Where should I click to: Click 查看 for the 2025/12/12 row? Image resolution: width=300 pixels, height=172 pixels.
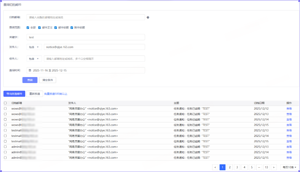289,109
